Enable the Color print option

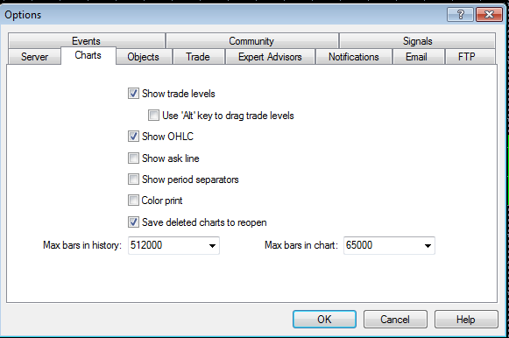tap(133, 201)
